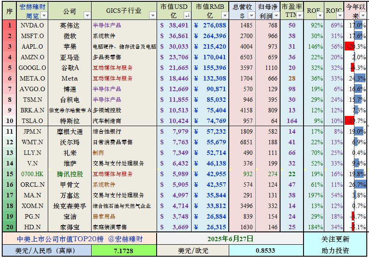This screenshot has width=369, height=258.
Task: Select USD market cap 38,491 cell
Action: point(174,25)
